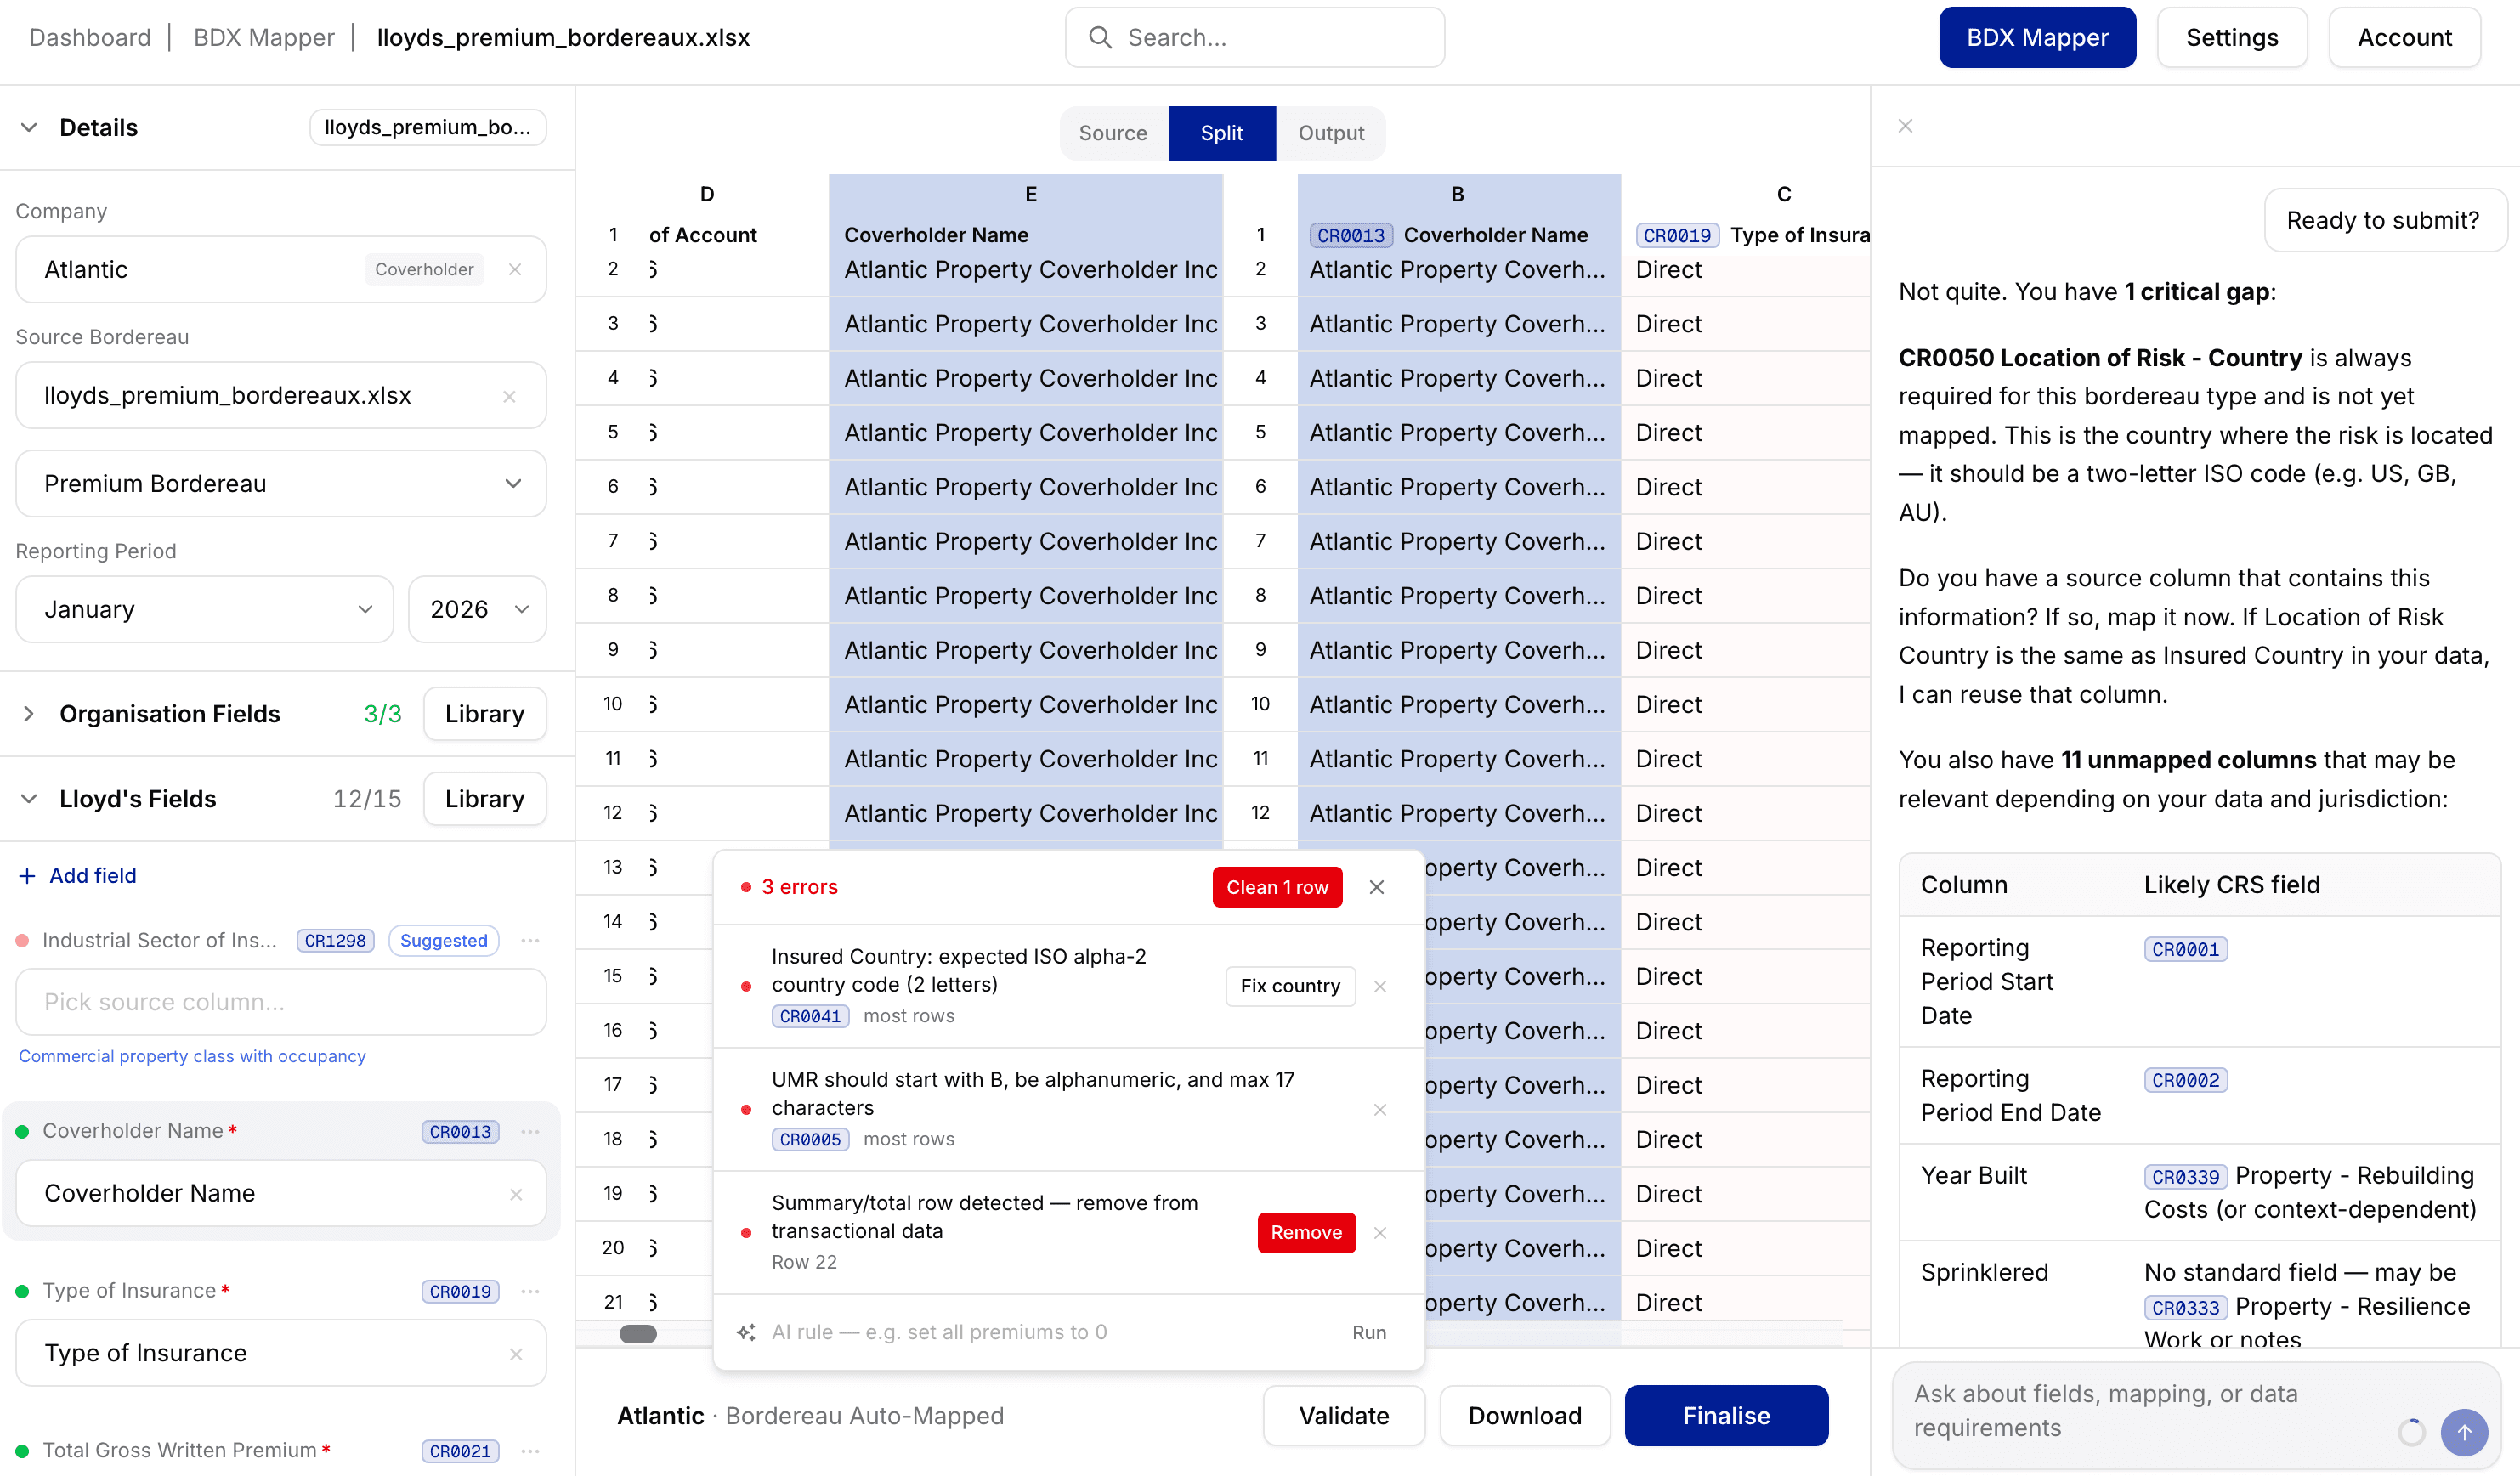Click the horizontal scrollbar thumb
The image size is (2520, 1476).
(x=638, y=1333)
